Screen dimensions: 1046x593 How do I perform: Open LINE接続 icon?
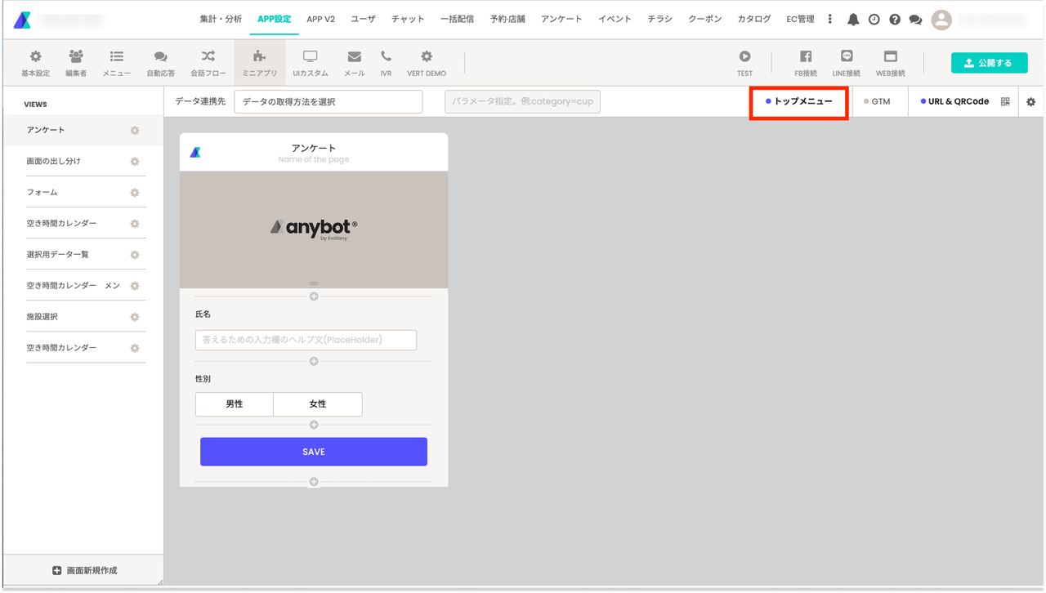tap(847, 56)
